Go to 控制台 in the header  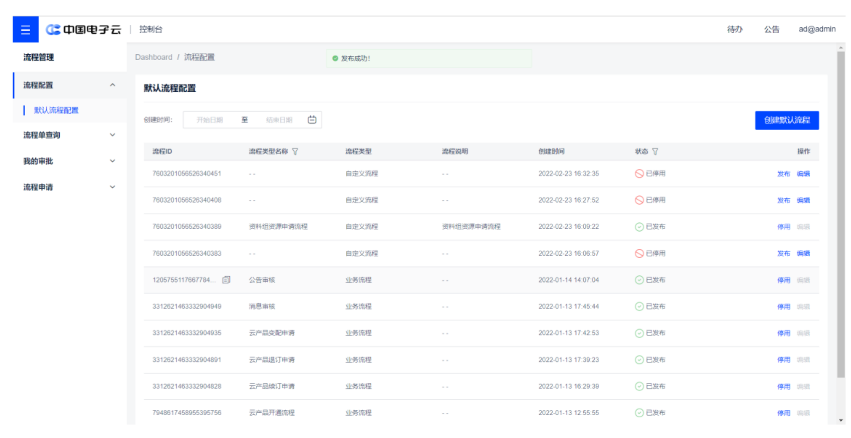tap(151, 29)
